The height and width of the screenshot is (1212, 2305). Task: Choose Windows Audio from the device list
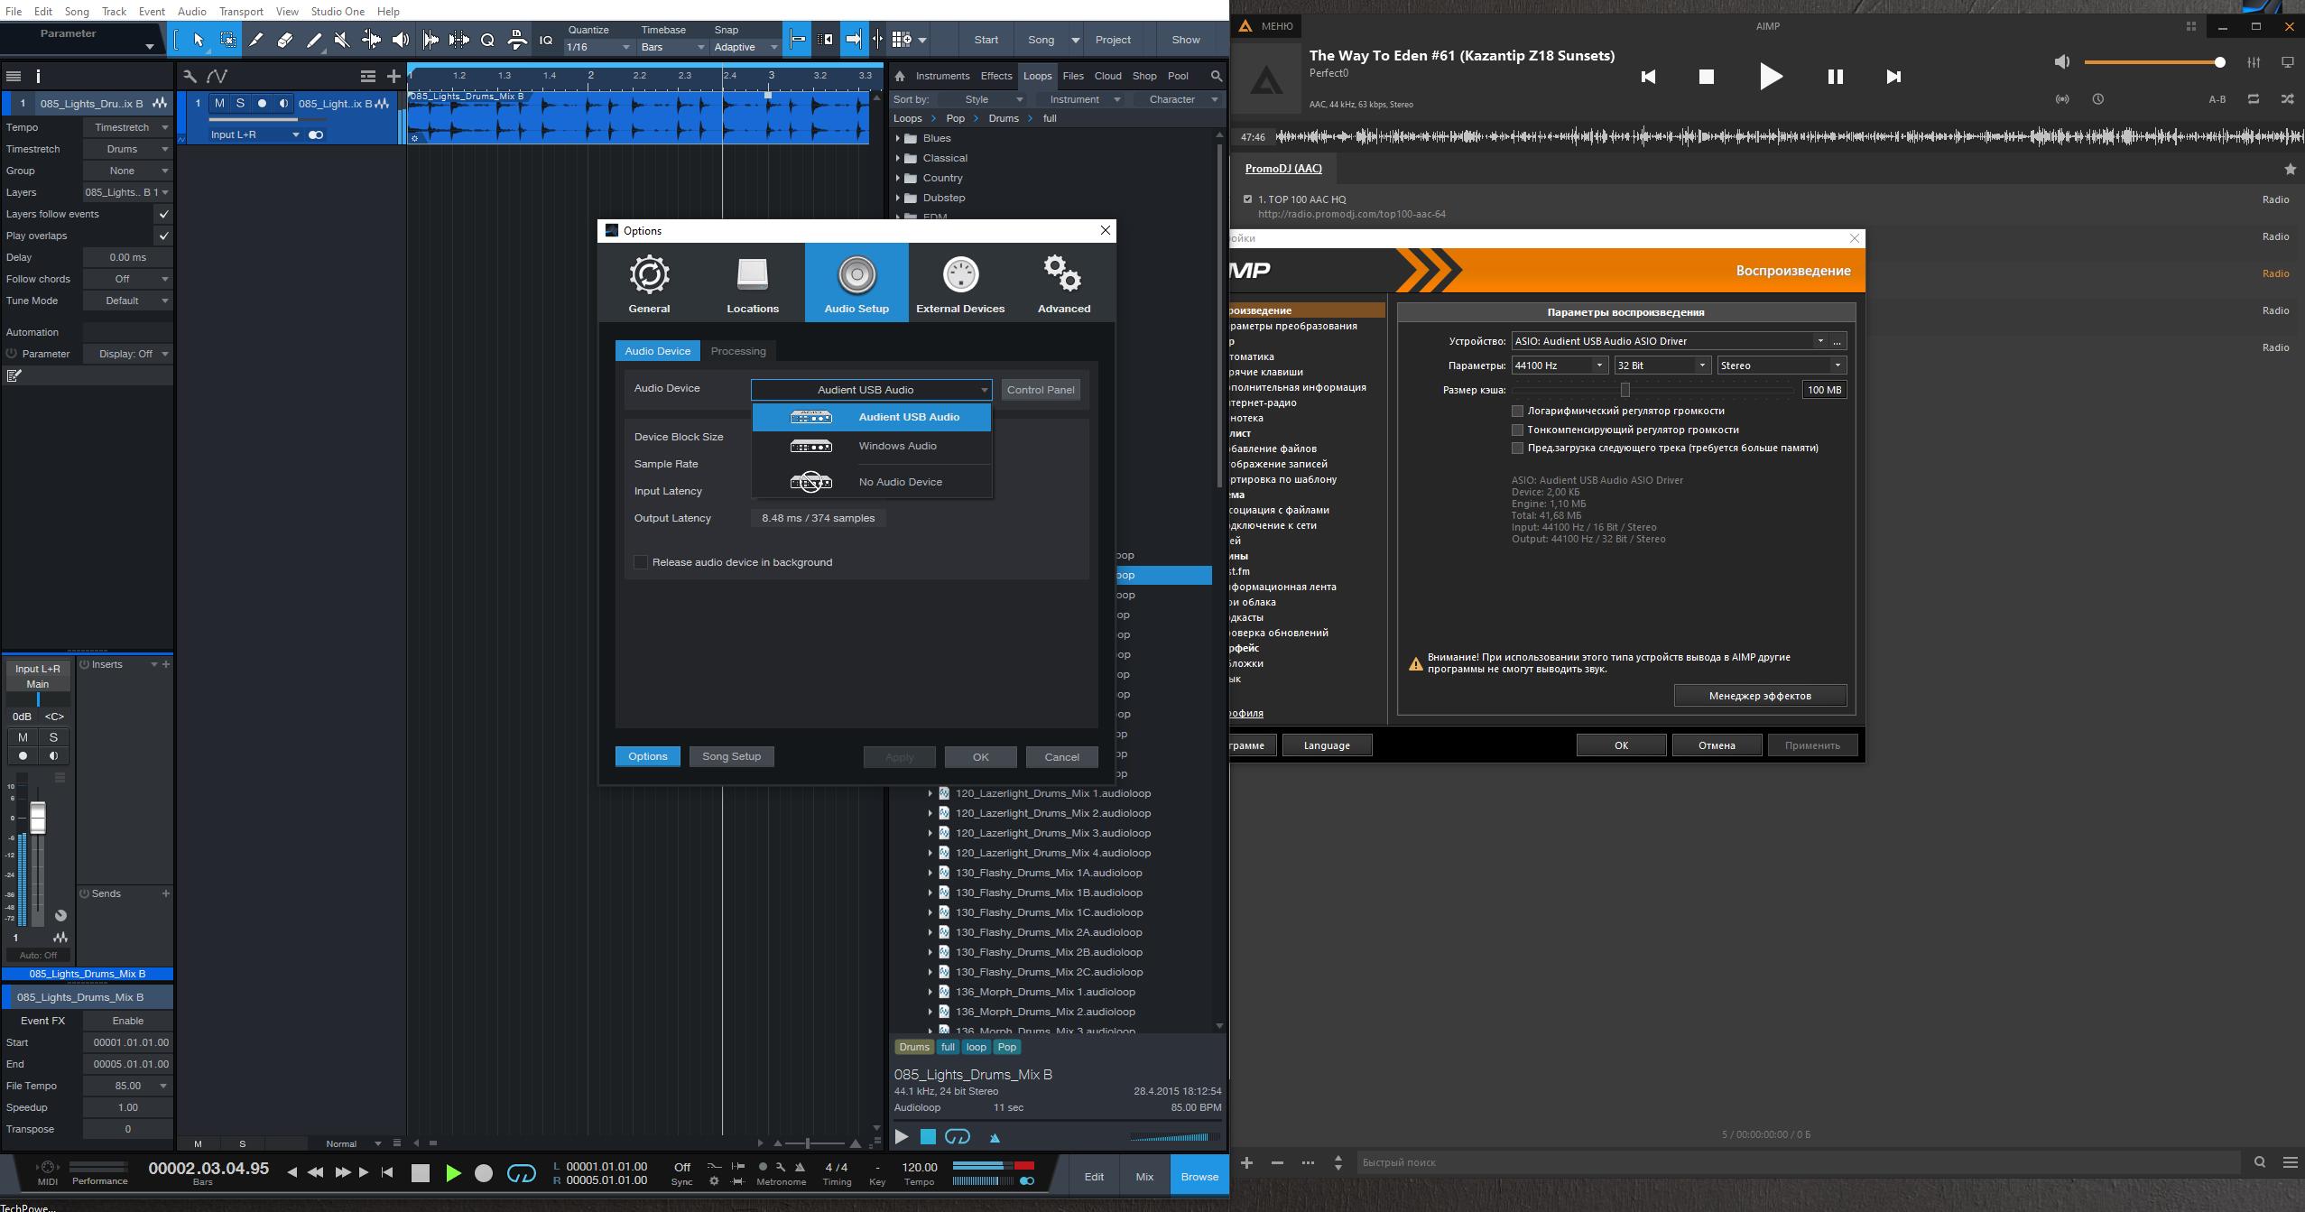(x=897, y=446)
